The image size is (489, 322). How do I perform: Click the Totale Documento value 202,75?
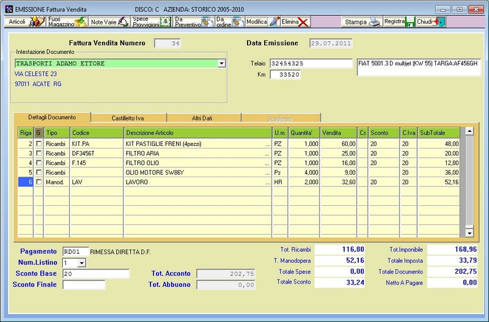[x=452, y=271]
